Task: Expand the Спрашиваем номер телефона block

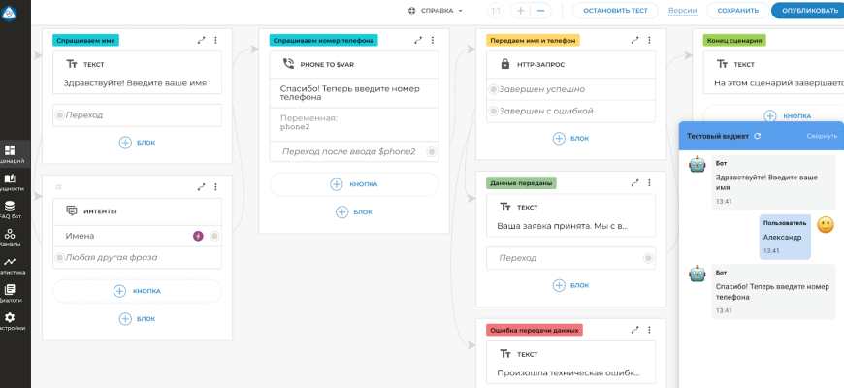Action: [x=418, y=40]
